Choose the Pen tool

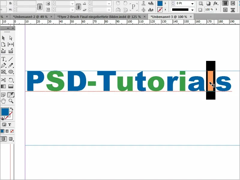(3, 65)
